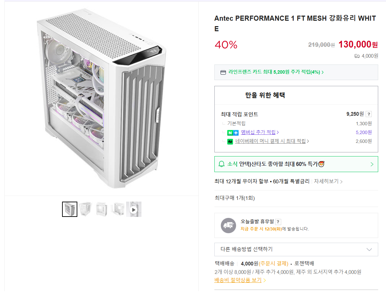The image size is (386, 297).
Task: Click the 네이버페이 badge icon beside 머니 결제 적립
Action: pyautogui.click(x=229, y=141)
